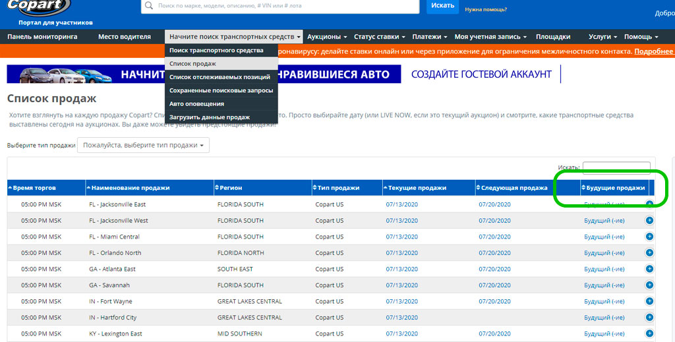Viewport: 675px width, 342px height.
Task: Expand row FL - Orlando North plus icon
Action: pyautogui.click(x=649, y=252)
